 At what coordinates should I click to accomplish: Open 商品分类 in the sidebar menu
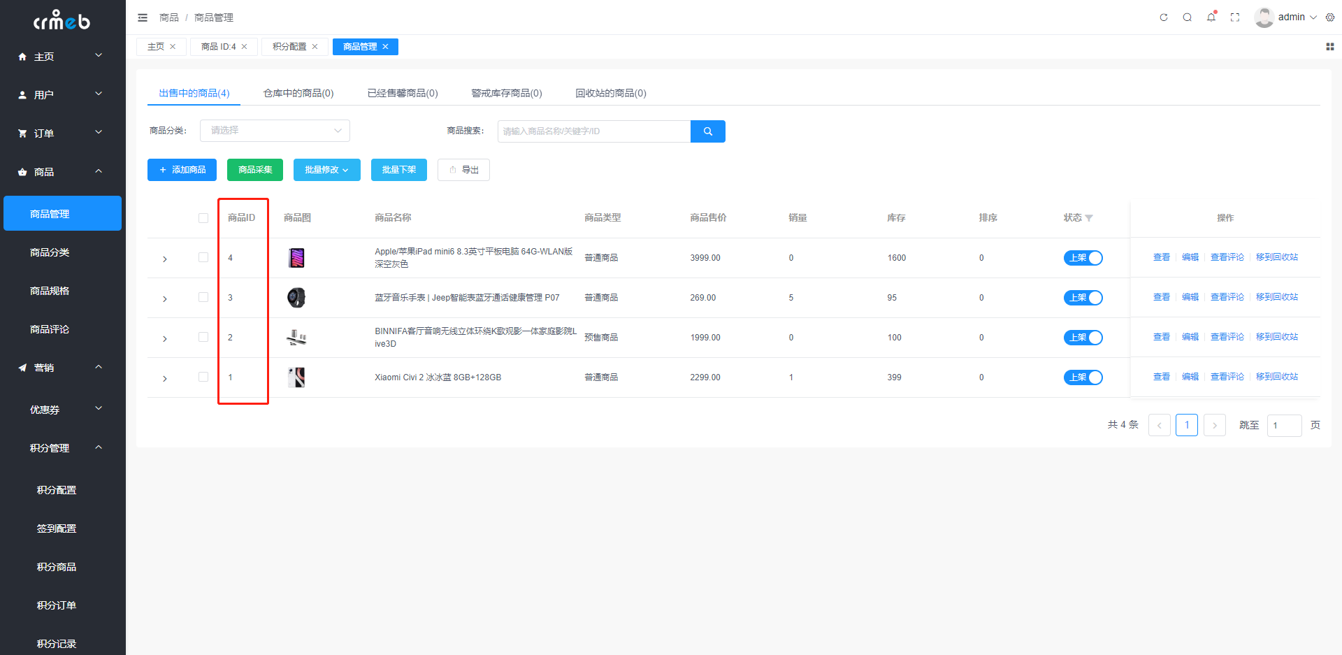click(x=50, y=252)
